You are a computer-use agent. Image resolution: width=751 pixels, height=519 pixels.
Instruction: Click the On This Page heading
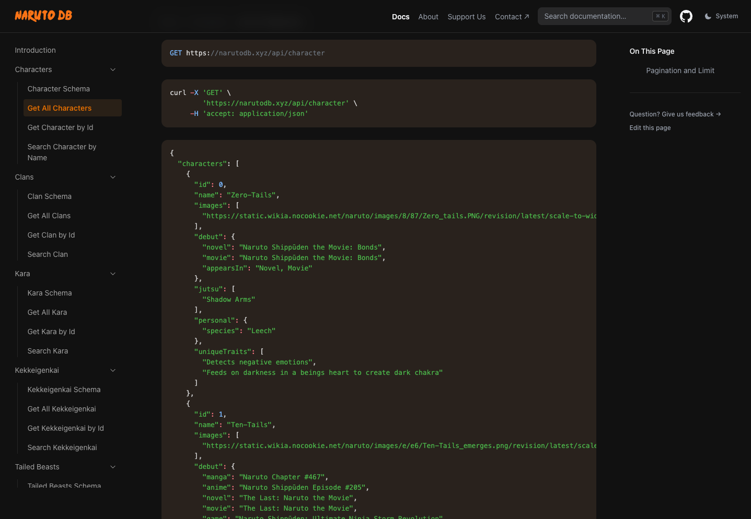click(x=652, y=51)
